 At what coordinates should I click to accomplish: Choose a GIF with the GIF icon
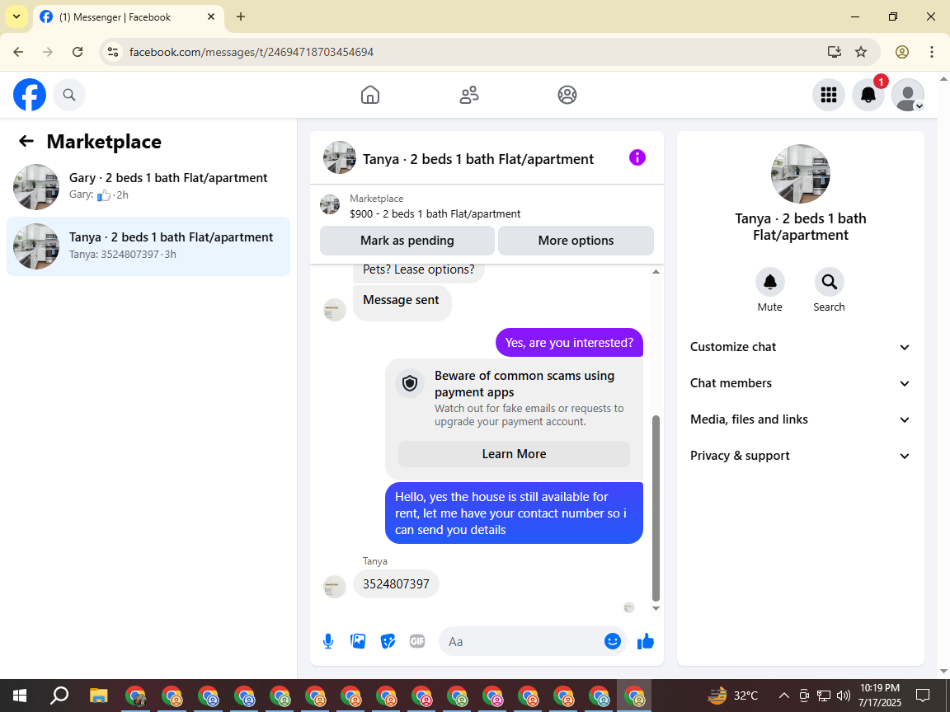point(416,642)
